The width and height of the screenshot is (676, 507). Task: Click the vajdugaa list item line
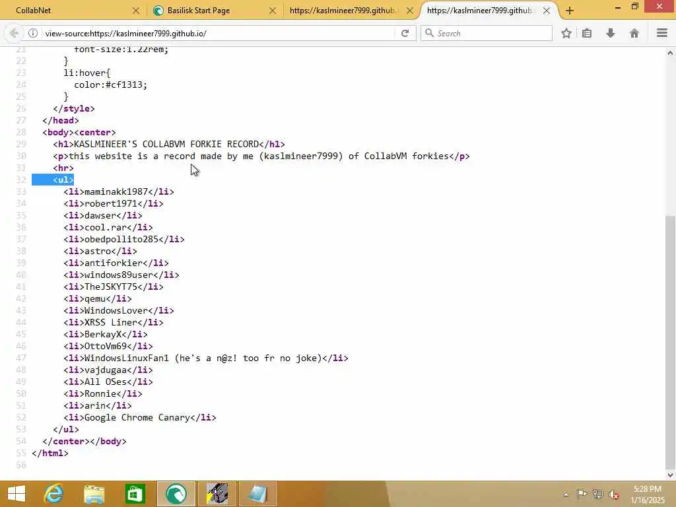click(x=108, y=370)
